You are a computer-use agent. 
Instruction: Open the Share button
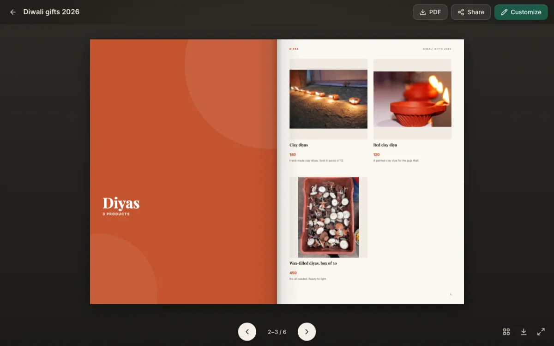(470, 12)
